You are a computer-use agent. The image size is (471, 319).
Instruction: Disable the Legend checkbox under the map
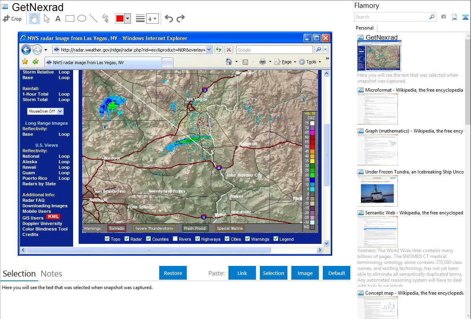276,239
